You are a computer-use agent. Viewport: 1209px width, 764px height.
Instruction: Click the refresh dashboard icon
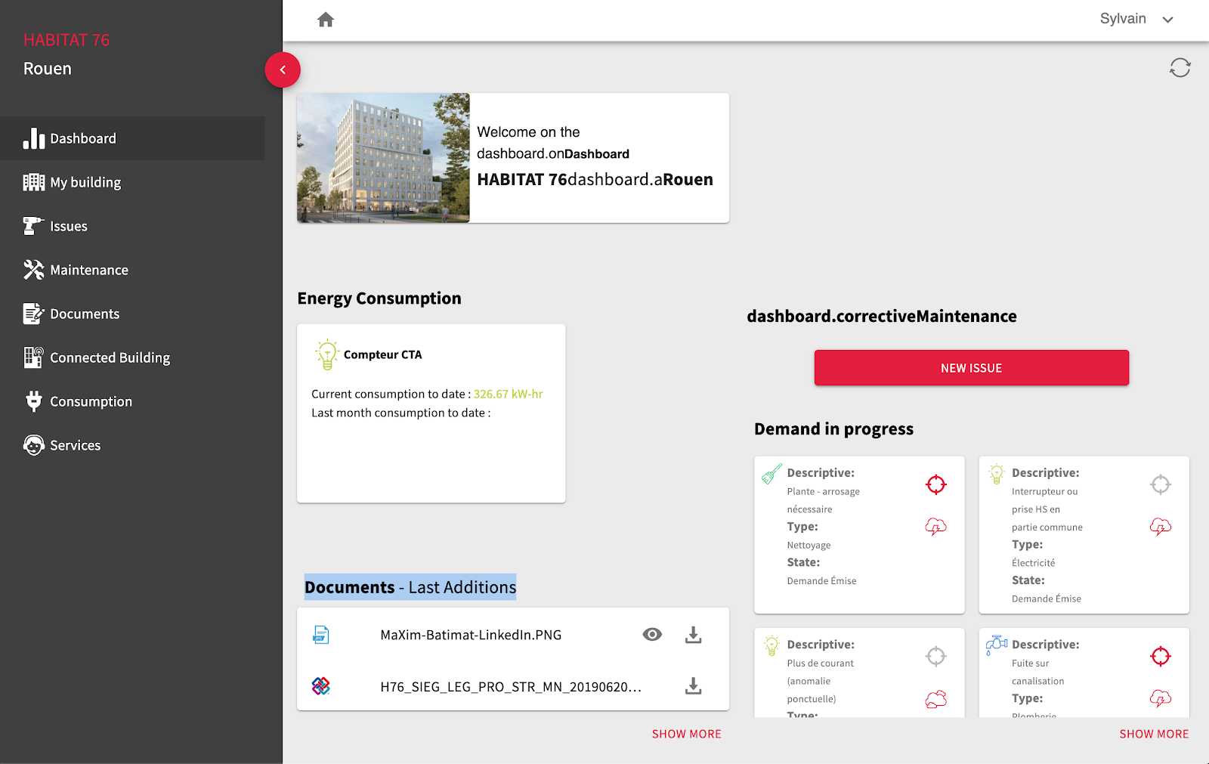[x=1180, y=68]
